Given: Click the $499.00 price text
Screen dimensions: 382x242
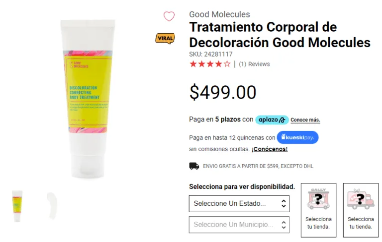Looking at the screenshot, I should pos(223,92).
